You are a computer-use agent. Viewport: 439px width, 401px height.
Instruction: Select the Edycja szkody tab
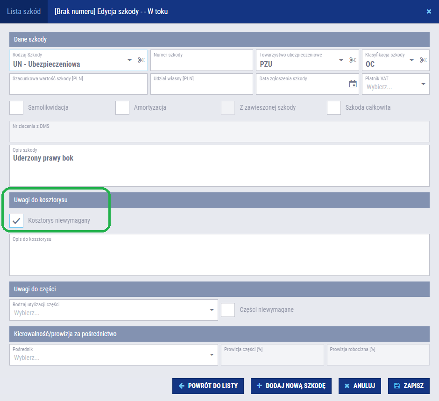tap(111, 12)
